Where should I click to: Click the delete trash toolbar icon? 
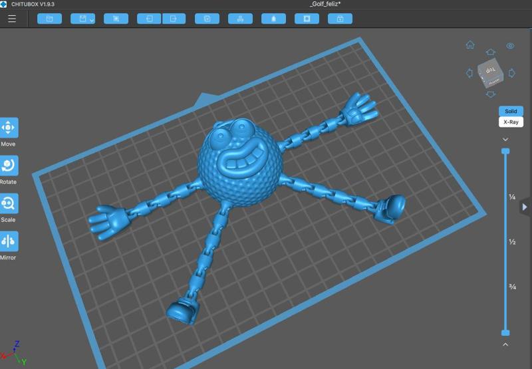click(207, 19)
